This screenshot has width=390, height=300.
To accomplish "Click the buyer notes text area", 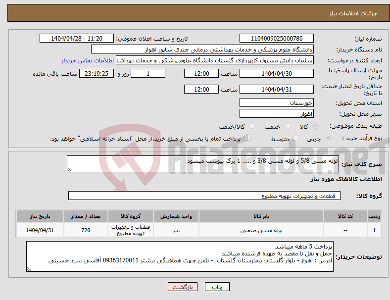I will [180, 256].
